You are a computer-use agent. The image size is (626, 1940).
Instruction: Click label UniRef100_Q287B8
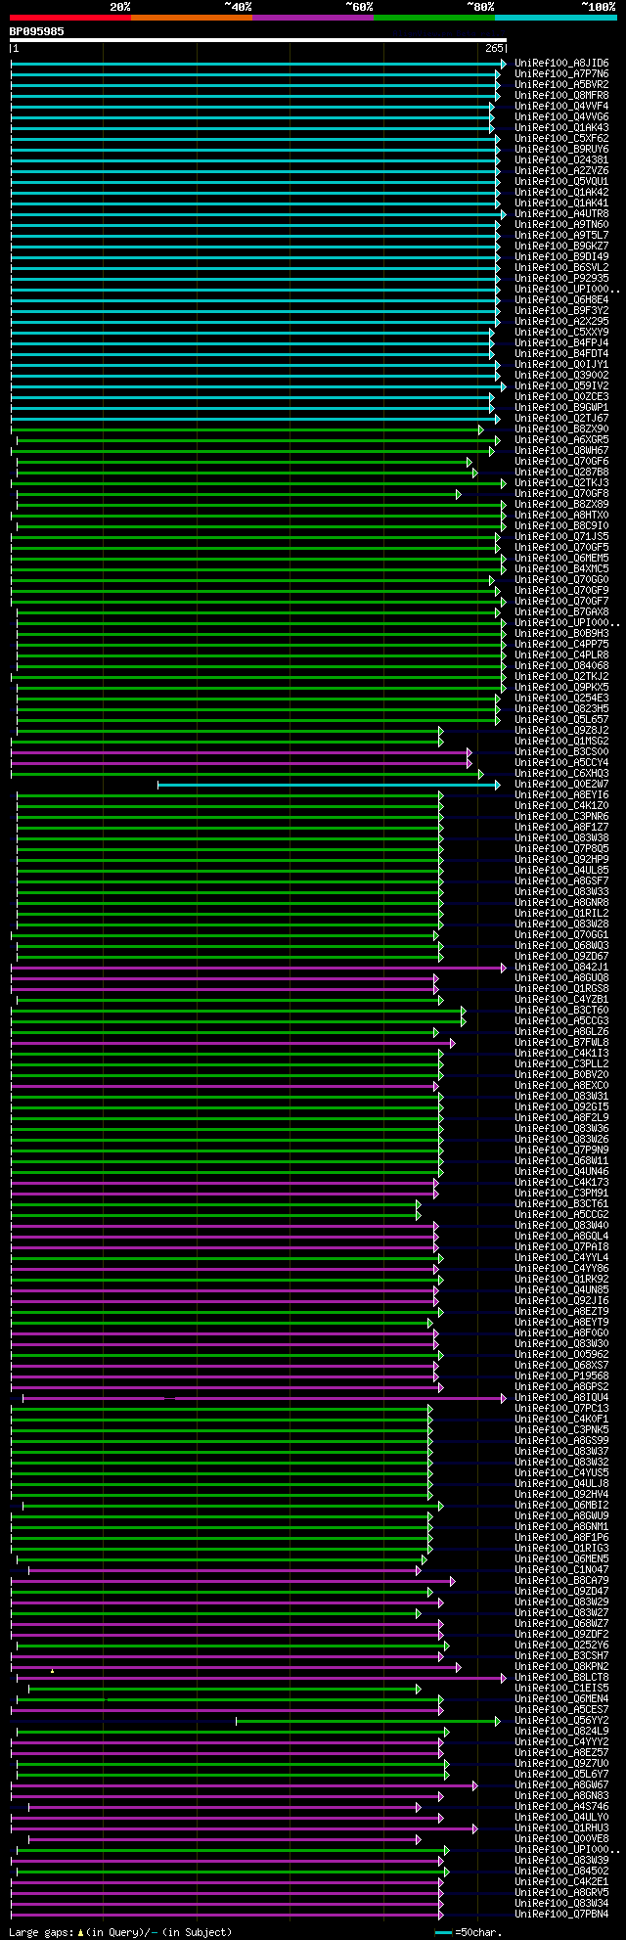pyautogui.click(x=561, y=473)
